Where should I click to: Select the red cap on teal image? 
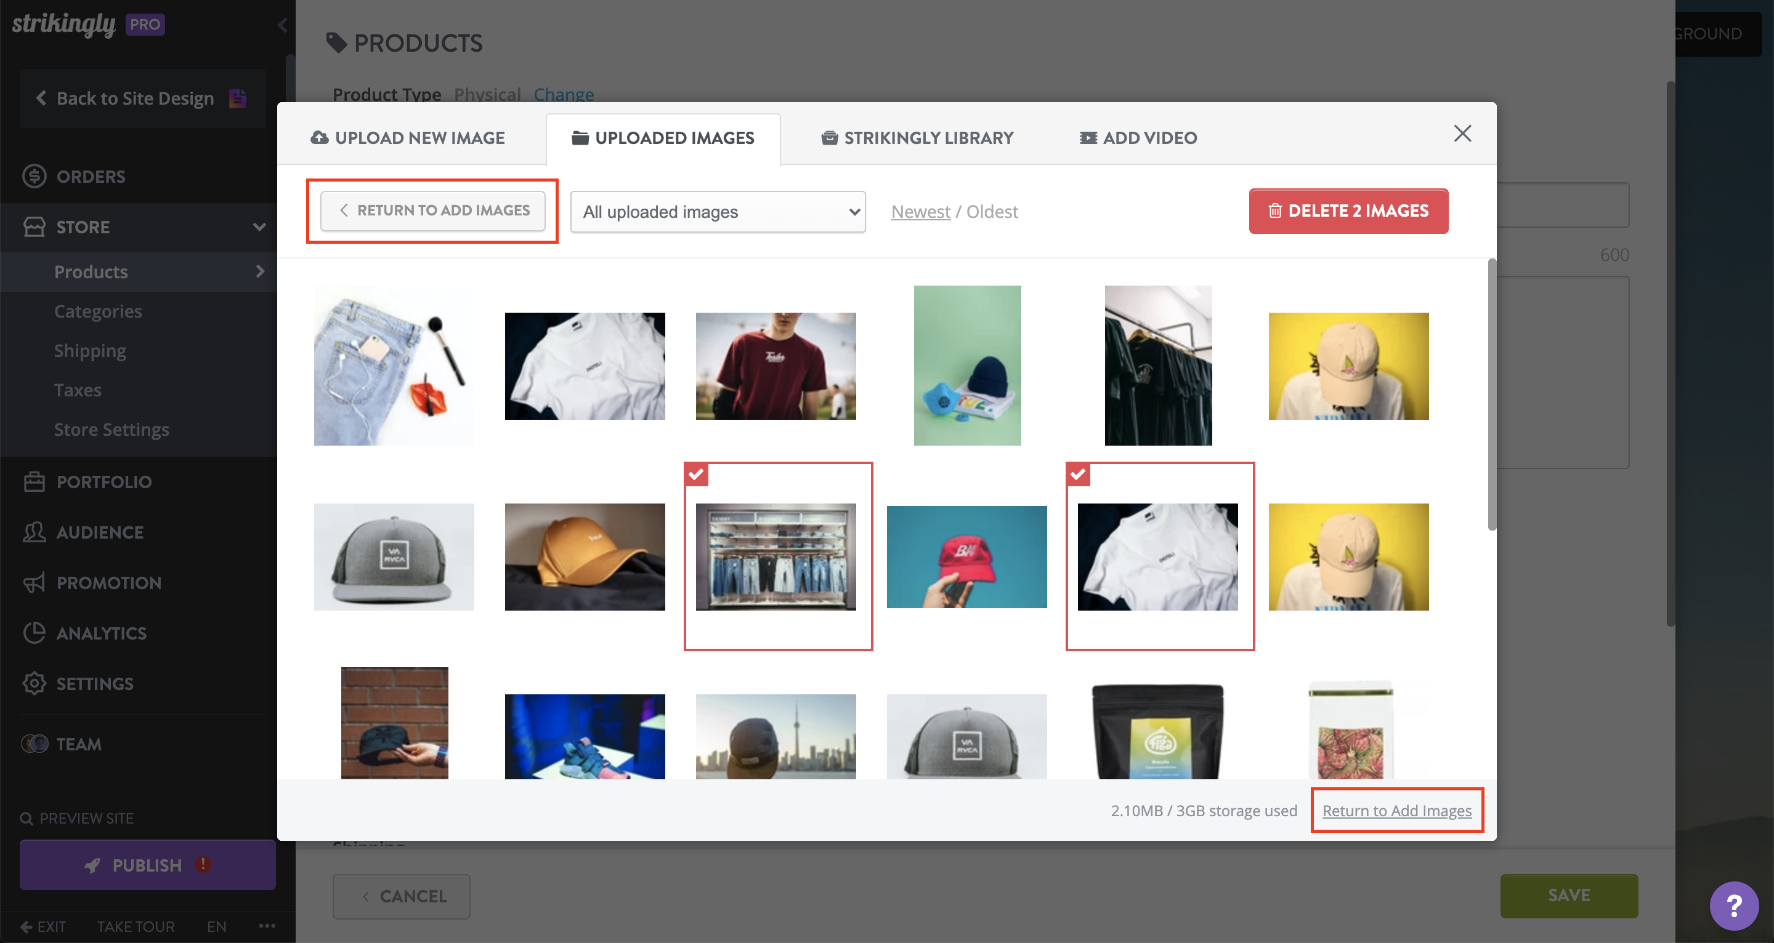(x=967, y=557)
